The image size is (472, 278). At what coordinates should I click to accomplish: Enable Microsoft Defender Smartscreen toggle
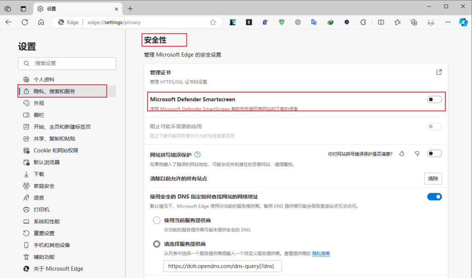tap(434, 99)
